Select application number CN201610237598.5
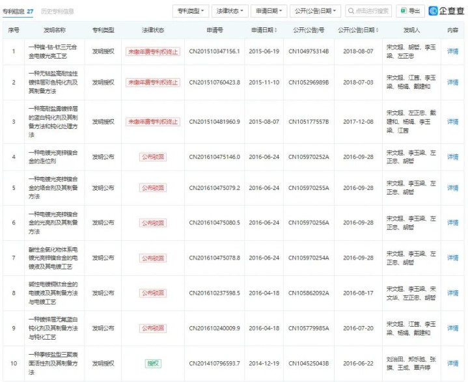 pos(214,293)
